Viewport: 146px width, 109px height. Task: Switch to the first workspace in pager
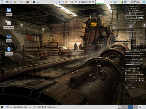(x=120, y=107)
